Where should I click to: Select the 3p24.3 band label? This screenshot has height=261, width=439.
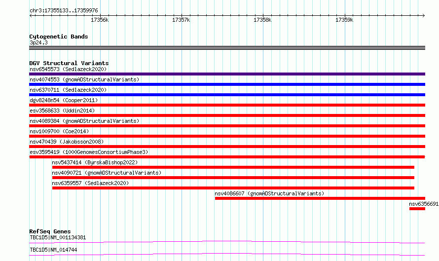click(38, 43)
